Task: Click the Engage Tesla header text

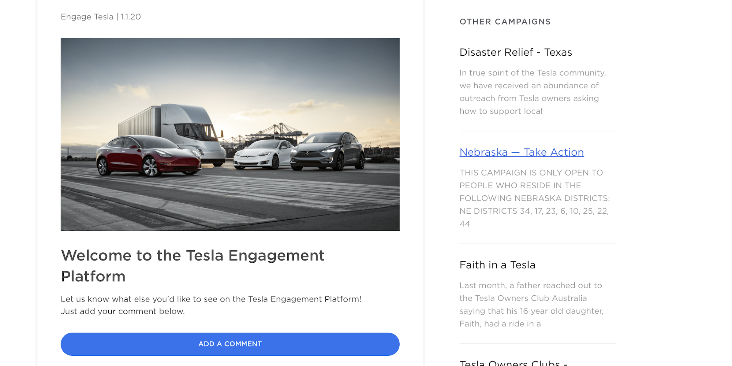Action: pos(87,16)
